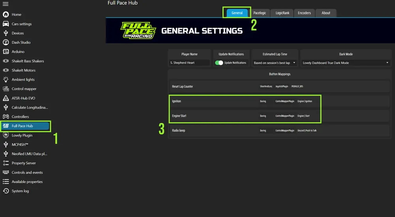The width and height of the screenshot is (395, 217).
Task: Click the 'Engine | Ignition' mapping value
Action: click(305, 101)
